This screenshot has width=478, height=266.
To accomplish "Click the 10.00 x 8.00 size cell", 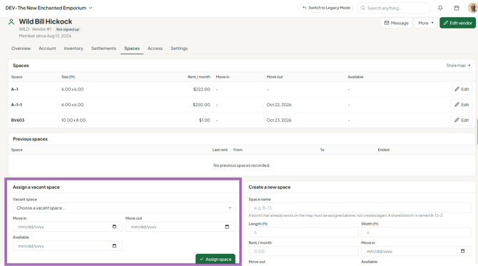I will tap(73, 120).
